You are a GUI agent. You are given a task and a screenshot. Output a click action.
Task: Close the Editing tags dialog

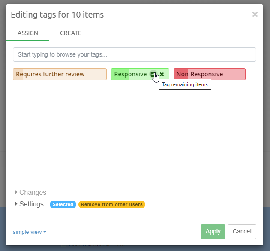coord(255,15)
